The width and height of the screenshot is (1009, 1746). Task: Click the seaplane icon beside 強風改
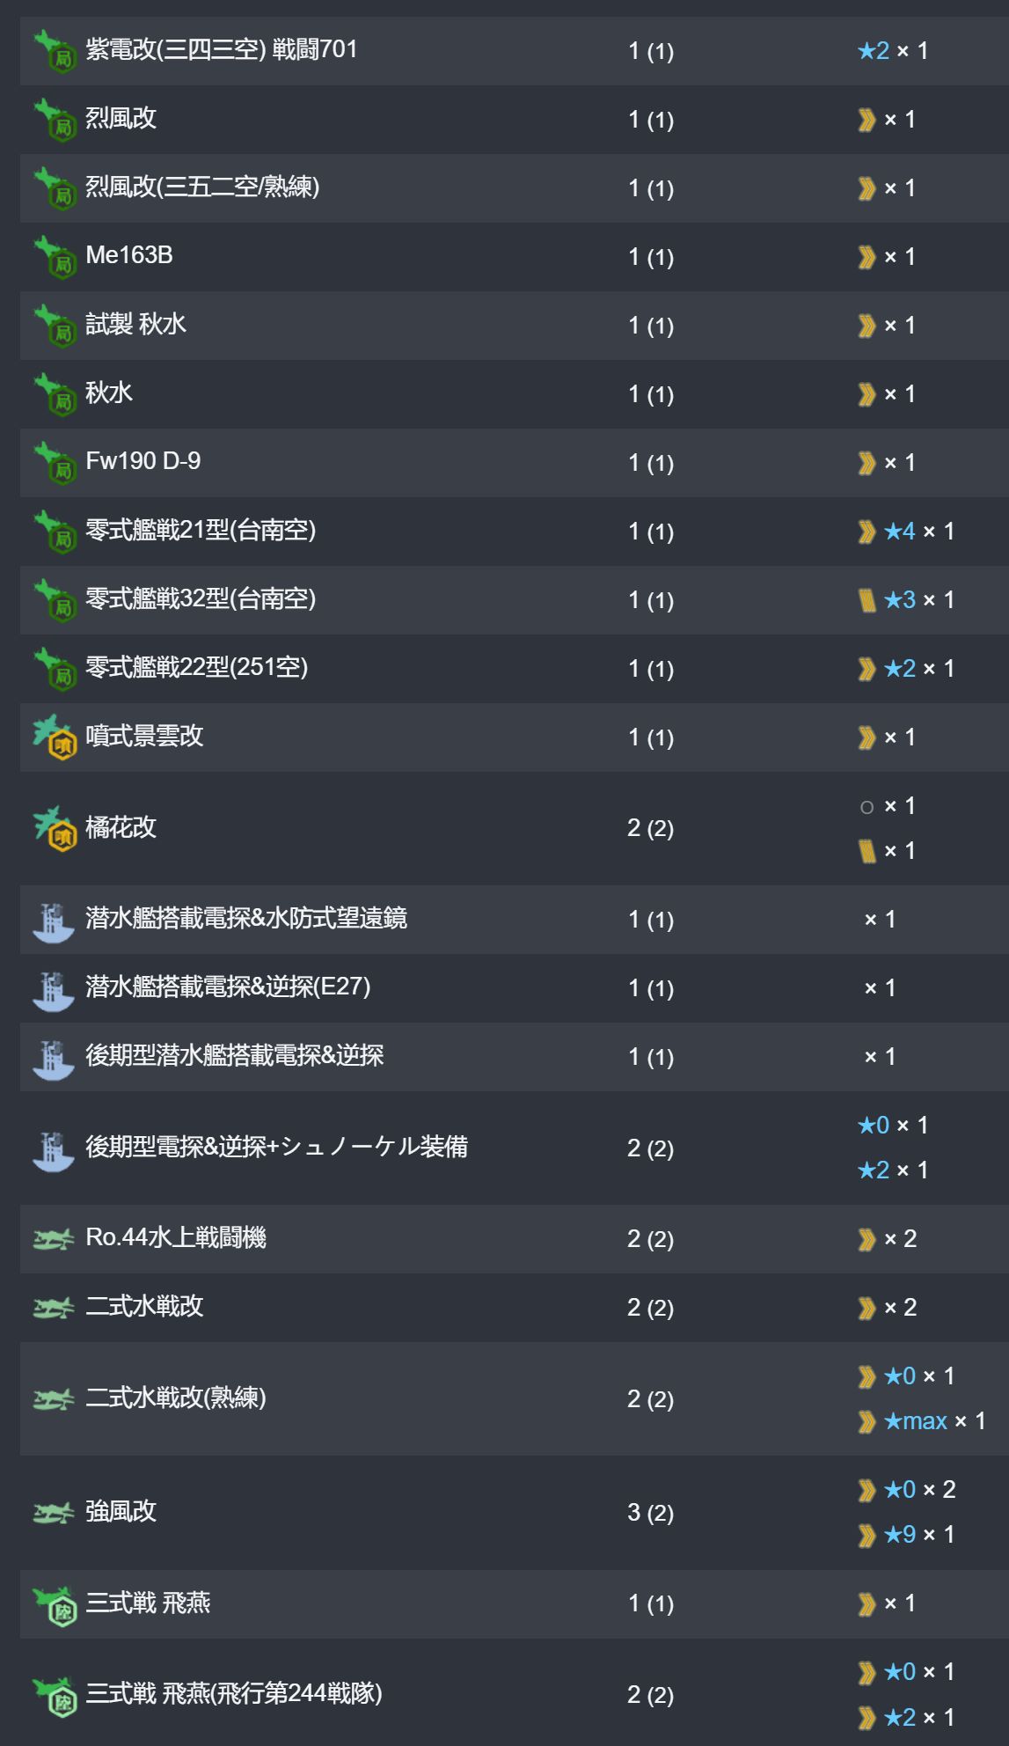point(53,1513)
